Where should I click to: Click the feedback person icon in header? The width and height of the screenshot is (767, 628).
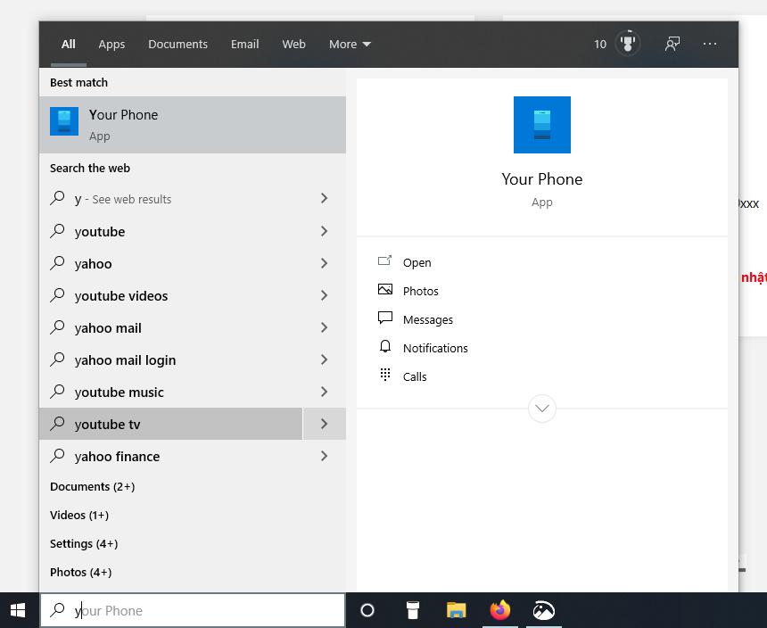(672, 44)
